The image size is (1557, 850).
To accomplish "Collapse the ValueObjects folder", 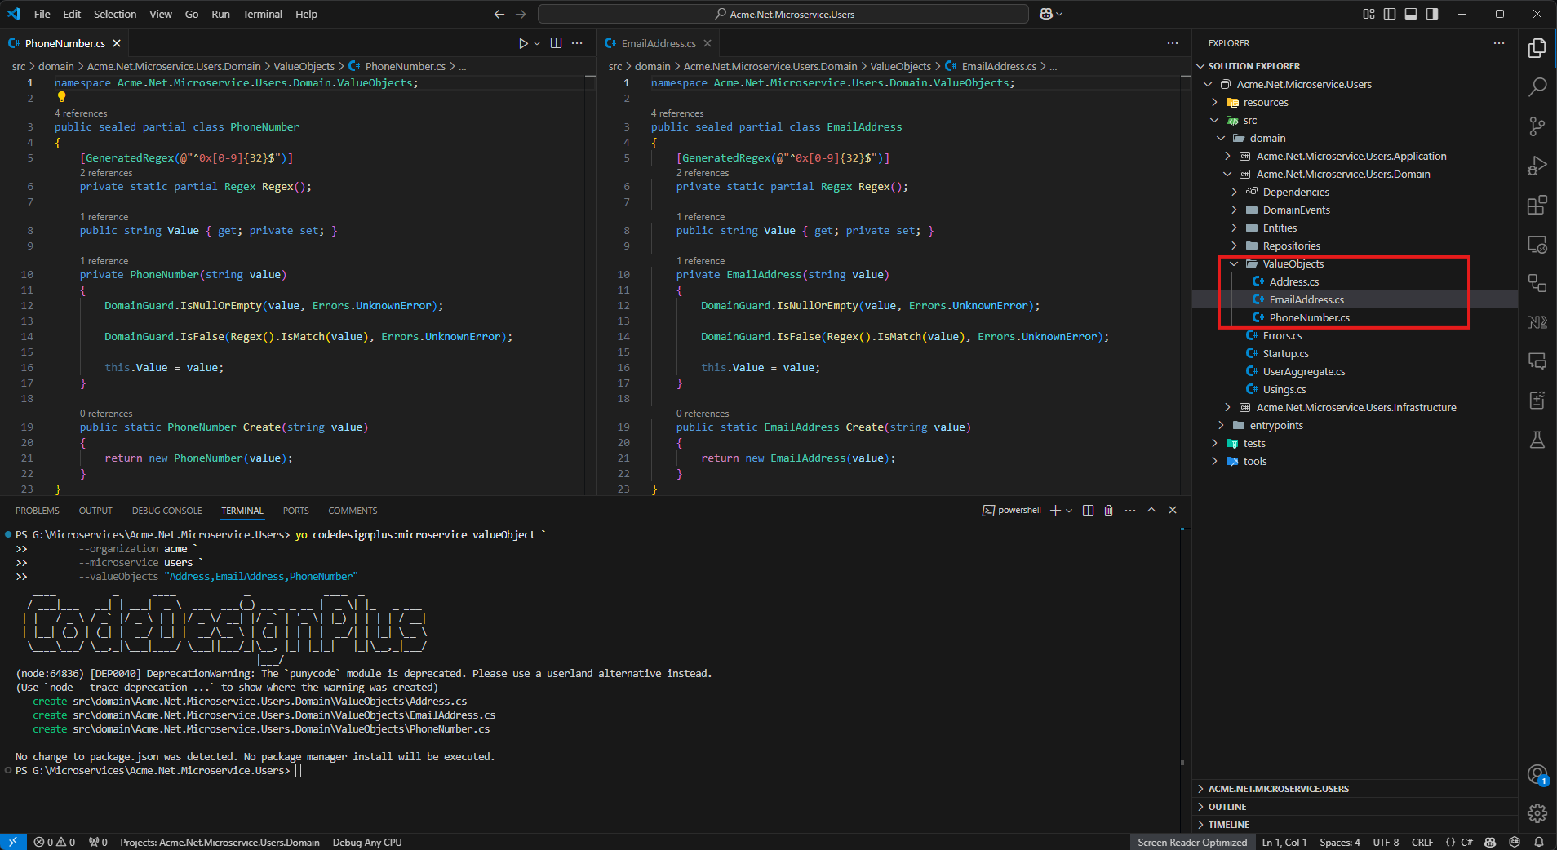I will [1235, 263].
